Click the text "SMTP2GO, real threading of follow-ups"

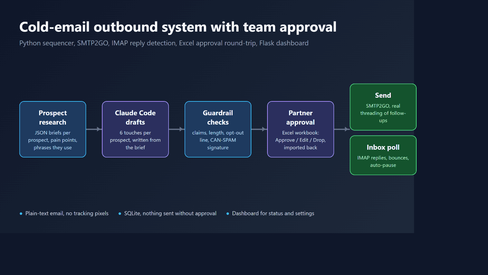point(383,113)
